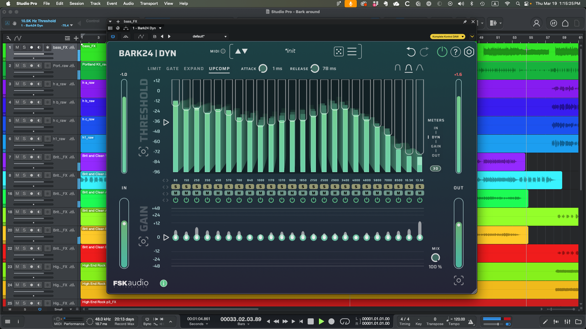Toggle power of the 13.5K band
The height and width of the screenshot is (329, 586).
[x=420, y=200]
